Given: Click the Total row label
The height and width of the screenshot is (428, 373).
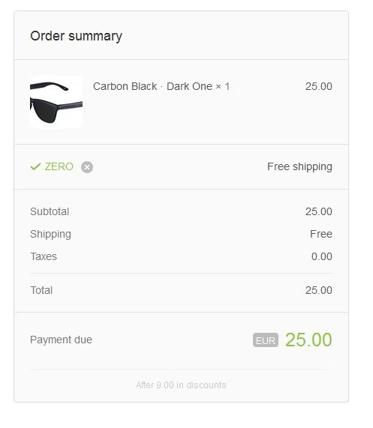Looking at the screenshot, I should [41, 290].
